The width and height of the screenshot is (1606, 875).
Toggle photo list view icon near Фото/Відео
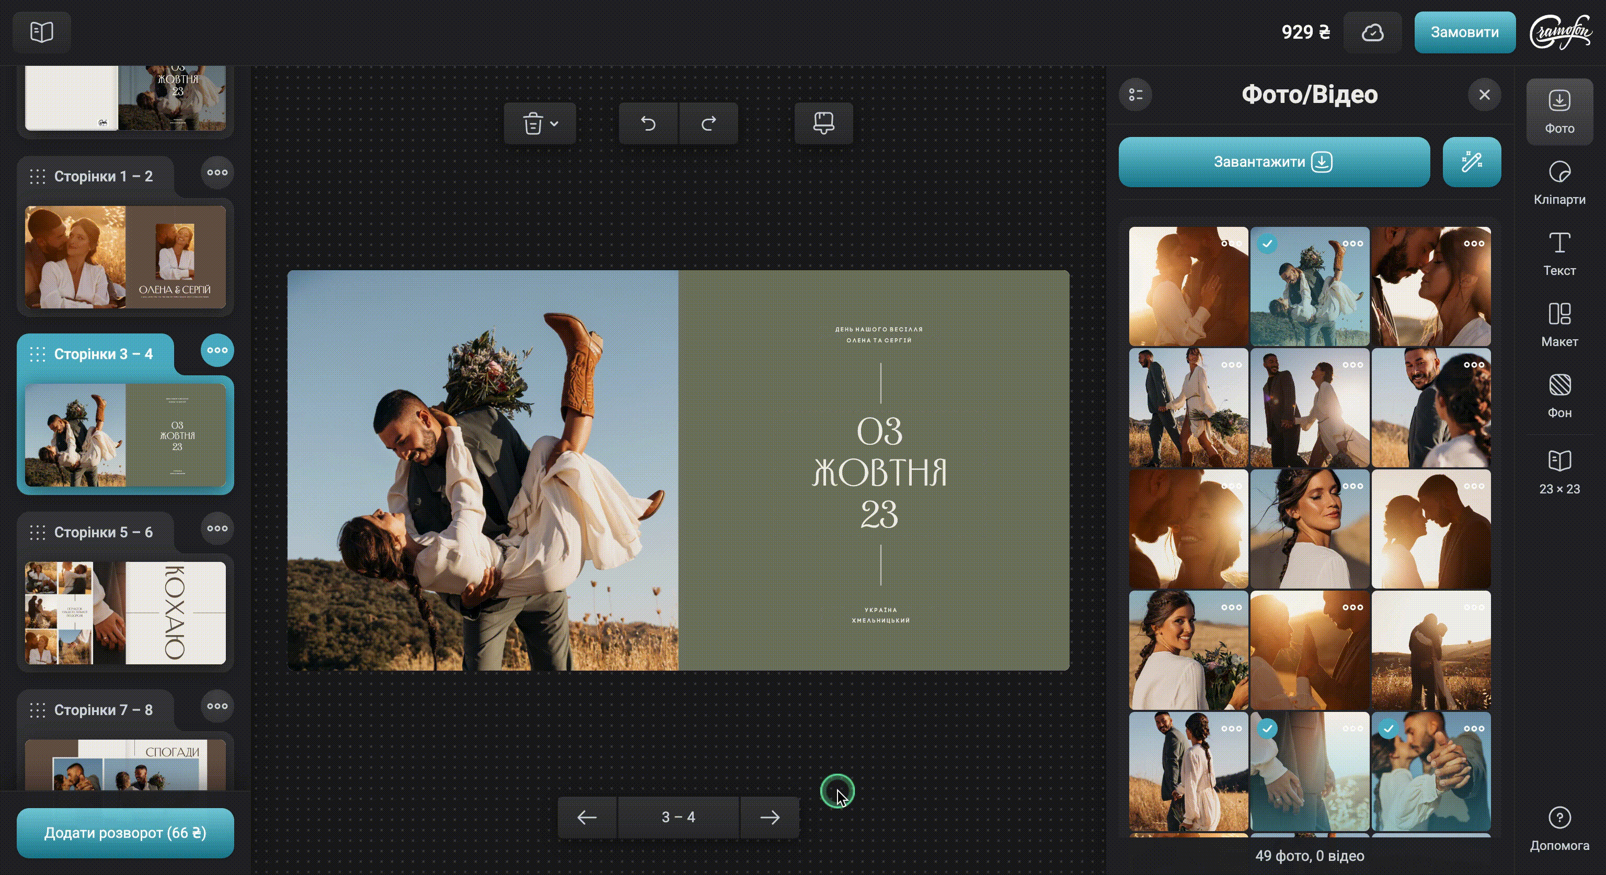click(x=1135, y=95)
